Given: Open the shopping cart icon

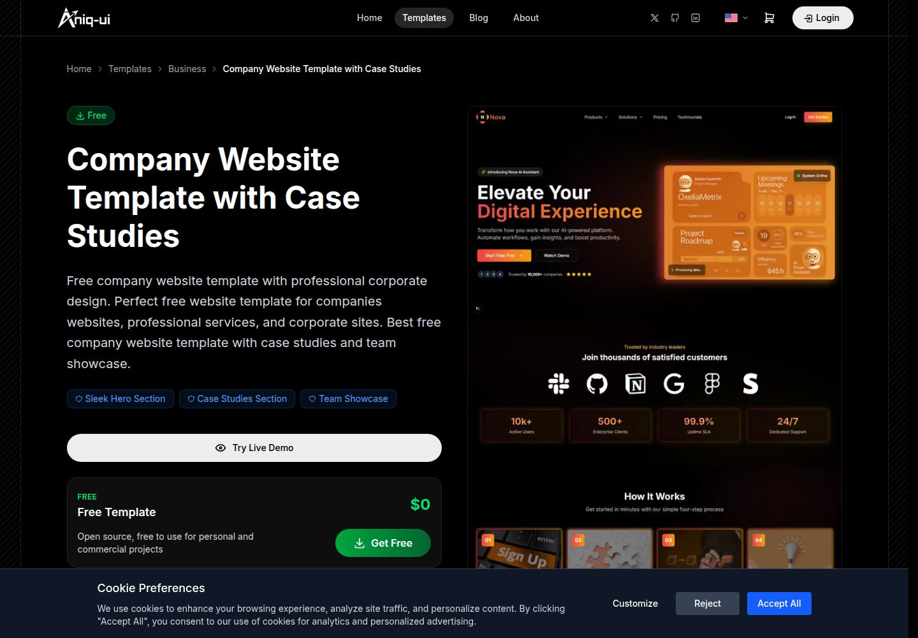Looking at the screenshot, I should 769,18.
